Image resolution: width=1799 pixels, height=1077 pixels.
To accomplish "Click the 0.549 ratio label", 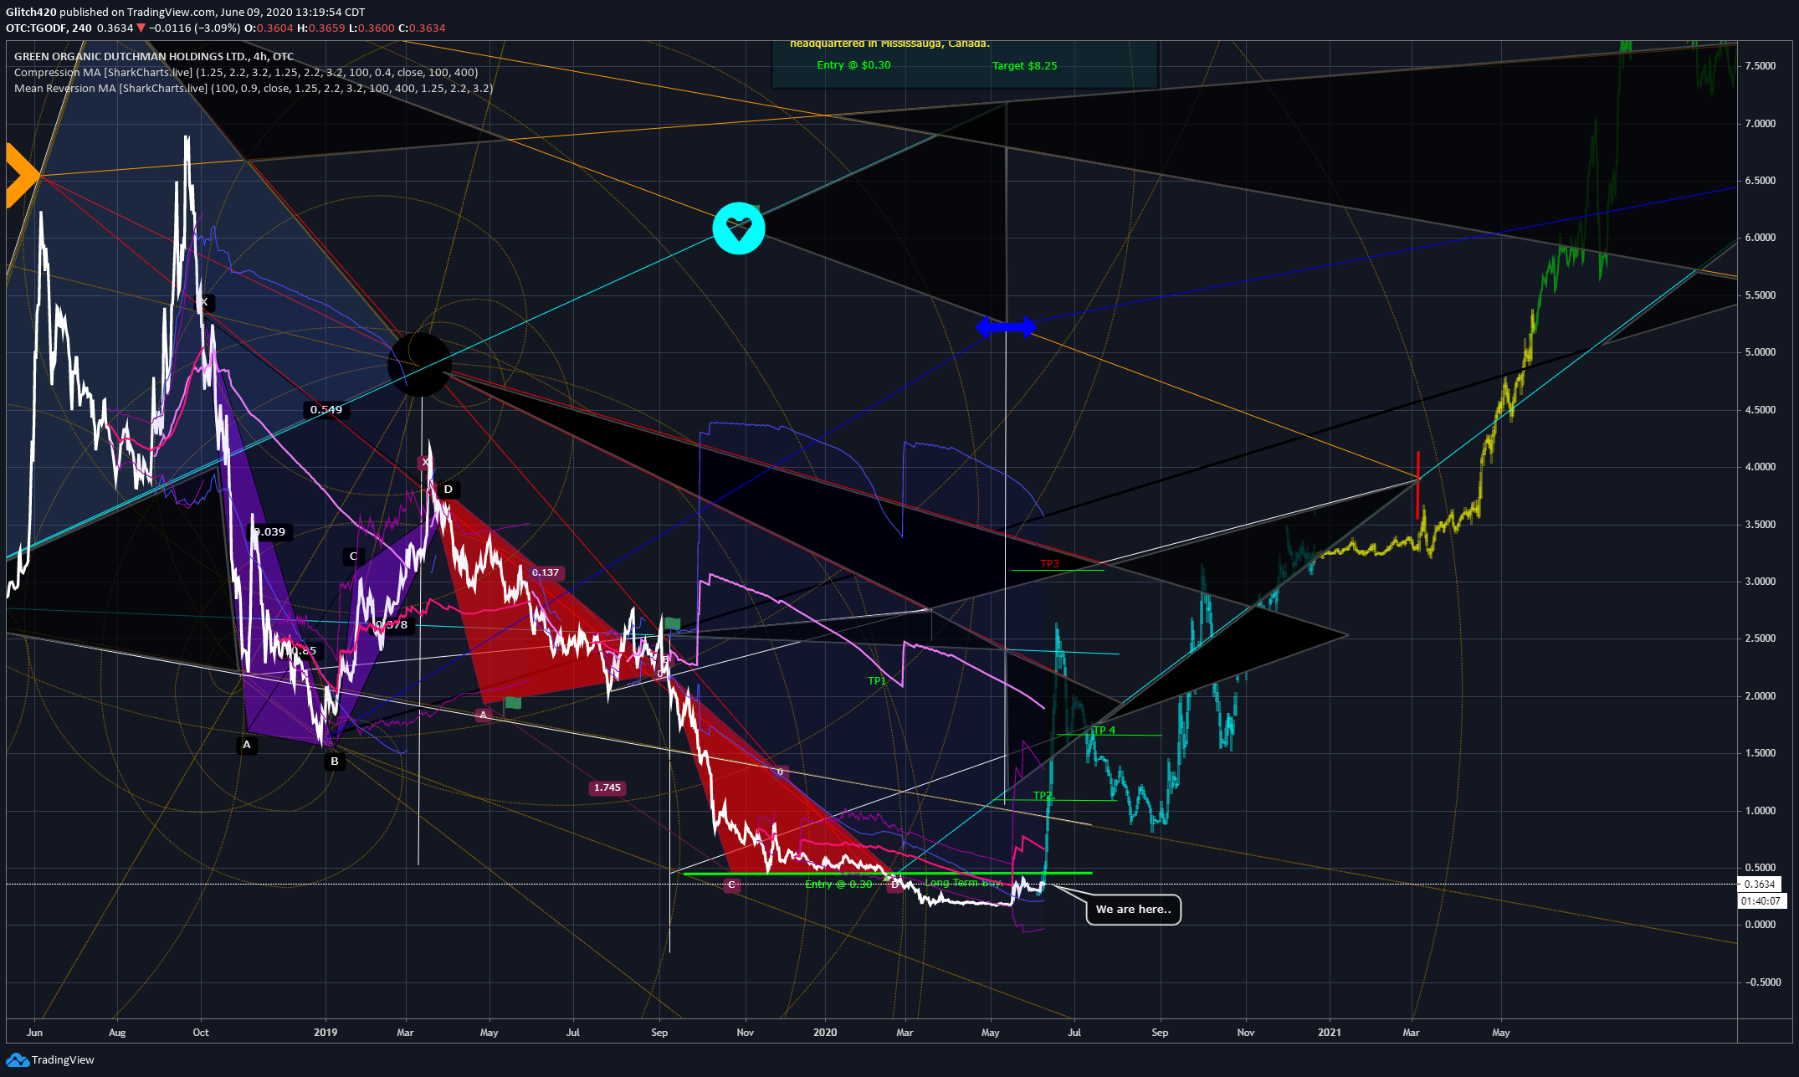I will tap(325, 409).
